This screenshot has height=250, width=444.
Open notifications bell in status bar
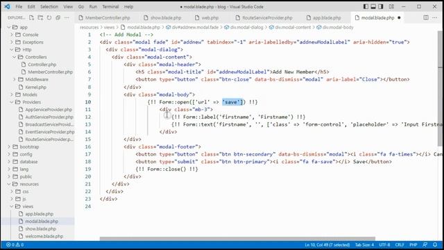(435, 244)
